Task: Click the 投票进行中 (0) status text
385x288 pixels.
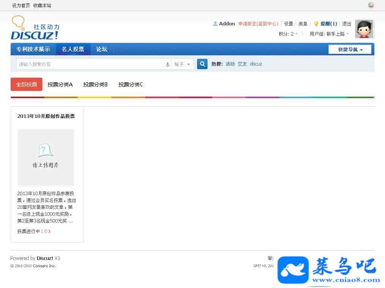Action: click(34, 231)
